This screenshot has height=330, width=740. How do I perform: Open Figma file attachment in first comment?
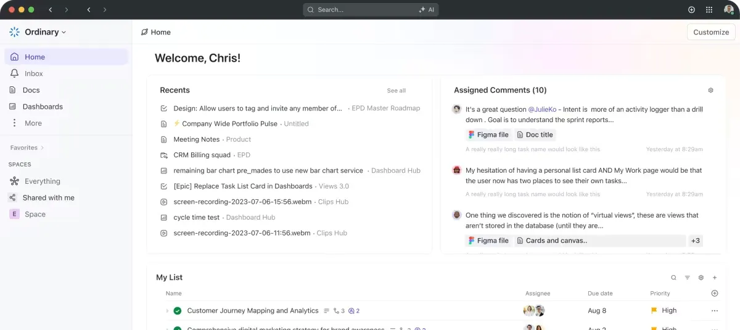pyautogui.click(x=488, y=134)
